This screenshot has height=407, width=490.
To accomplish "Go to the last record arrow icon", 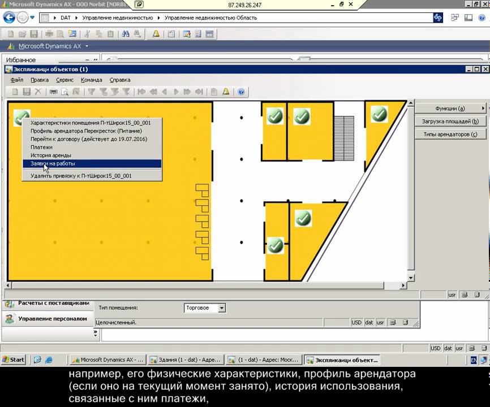I will tap(199, 92).
